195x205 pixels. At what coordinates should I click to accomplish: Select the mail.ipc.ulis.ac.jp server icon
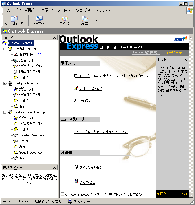click(10, 83)
